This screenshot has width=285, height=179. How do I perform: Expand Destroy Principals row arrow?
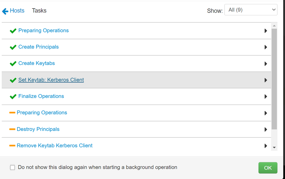pos(266,129)
